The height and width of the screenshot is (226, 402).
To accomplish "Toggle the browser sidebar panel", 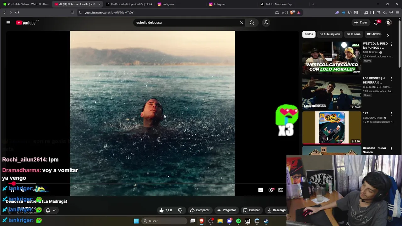I will click(372, 13).
